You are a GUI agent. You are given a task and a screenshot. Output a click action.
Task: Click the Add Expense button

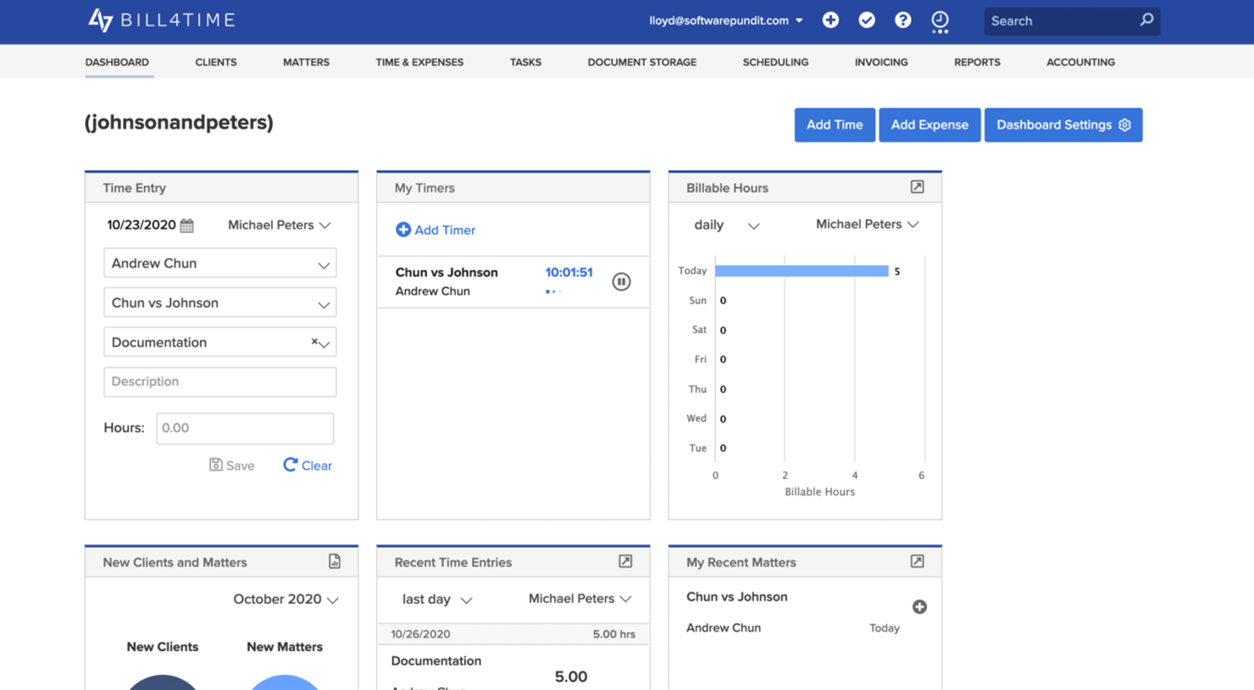click(x=929, y=124)
